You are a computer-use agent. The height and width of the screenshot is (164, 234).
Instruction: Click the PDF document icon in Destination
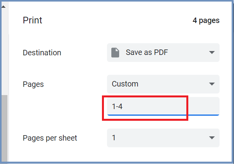pyautogui.click(x=115, y=53)
